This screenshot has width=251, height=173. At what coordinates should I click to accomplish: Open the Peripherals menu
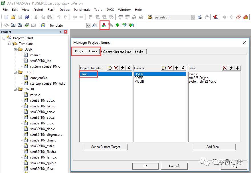click(82, 10)
